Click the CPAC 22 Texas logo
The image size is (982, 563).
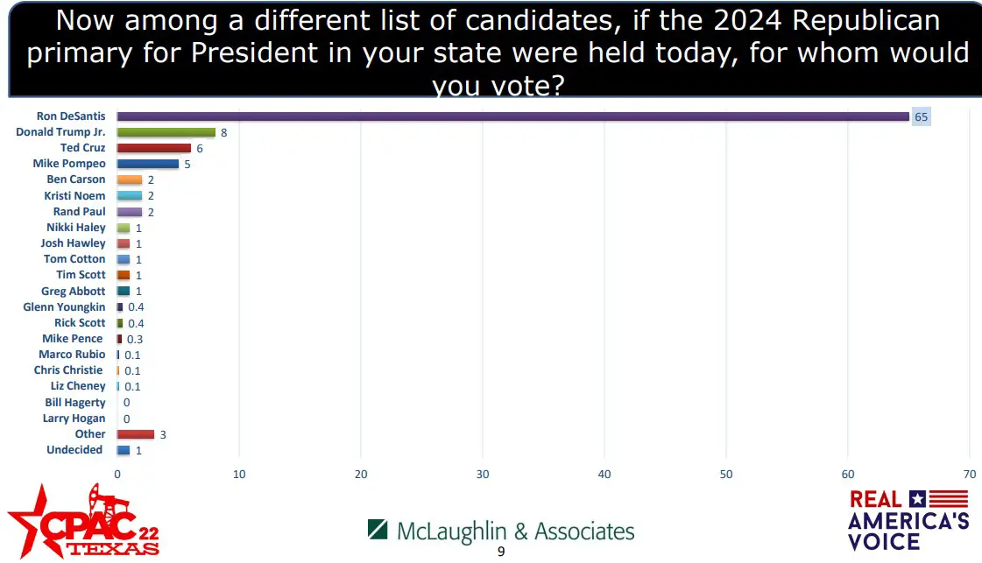pos(83,521)
